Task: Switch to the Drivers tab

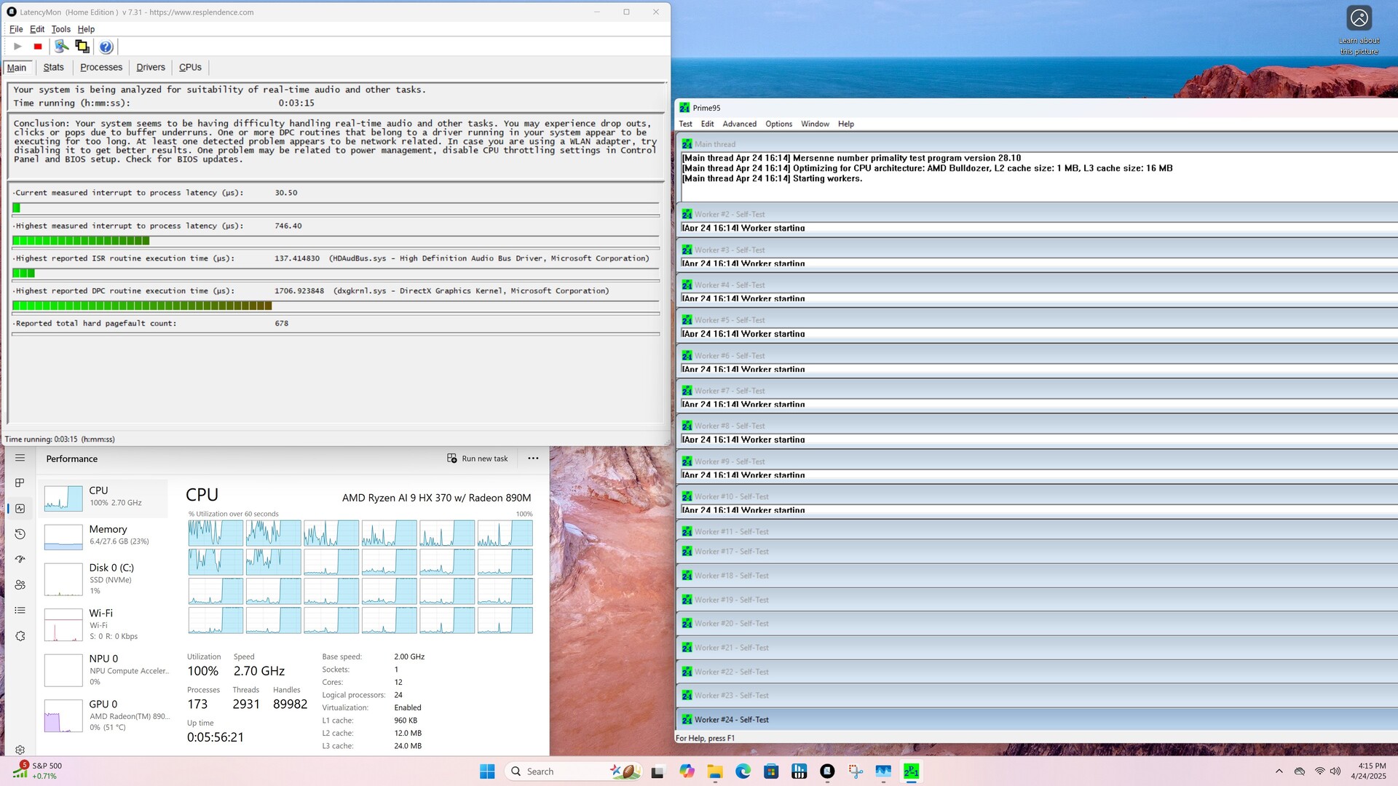Action: [150, 67]
